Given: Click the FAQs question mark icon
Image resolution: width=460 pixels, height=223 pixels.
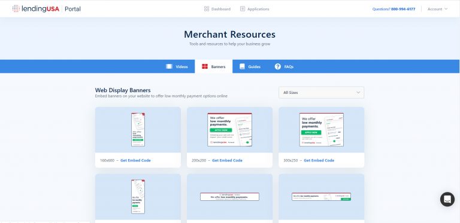Looking at the screenshot, I should point(277,66).
